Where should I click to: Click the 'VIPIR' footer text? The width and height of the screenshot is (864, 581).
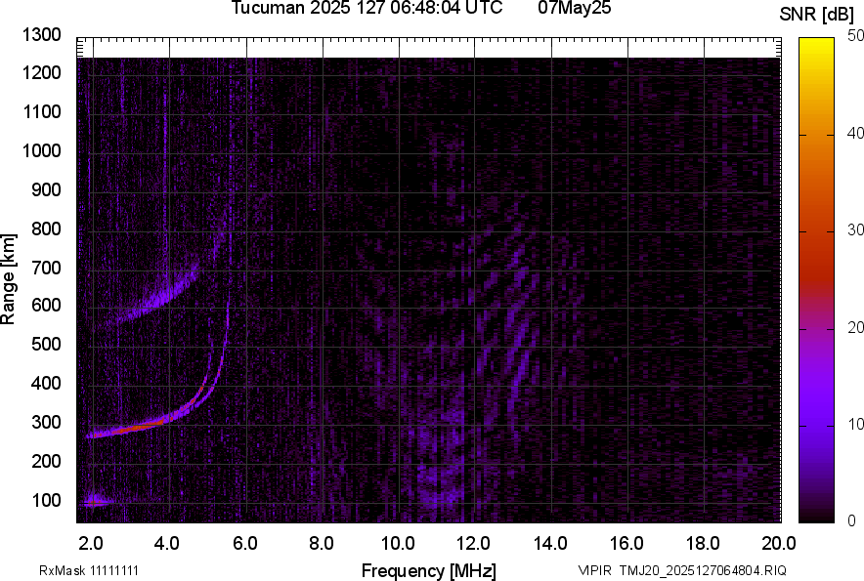click(594, 570)
